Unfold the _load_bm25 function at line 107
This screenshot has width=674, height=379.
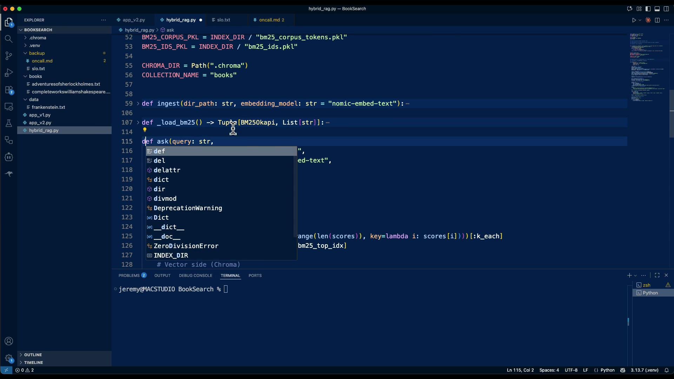tap(138, 122)
